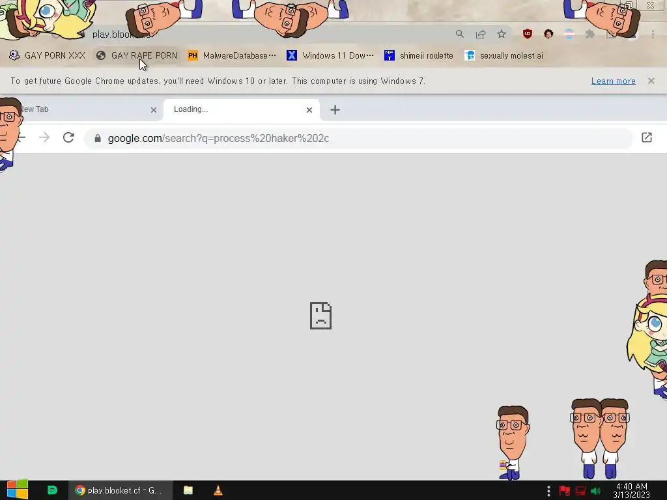The image size is (667, 500).
Task: Click the red flag tray icon
Action: coord(565,491)
